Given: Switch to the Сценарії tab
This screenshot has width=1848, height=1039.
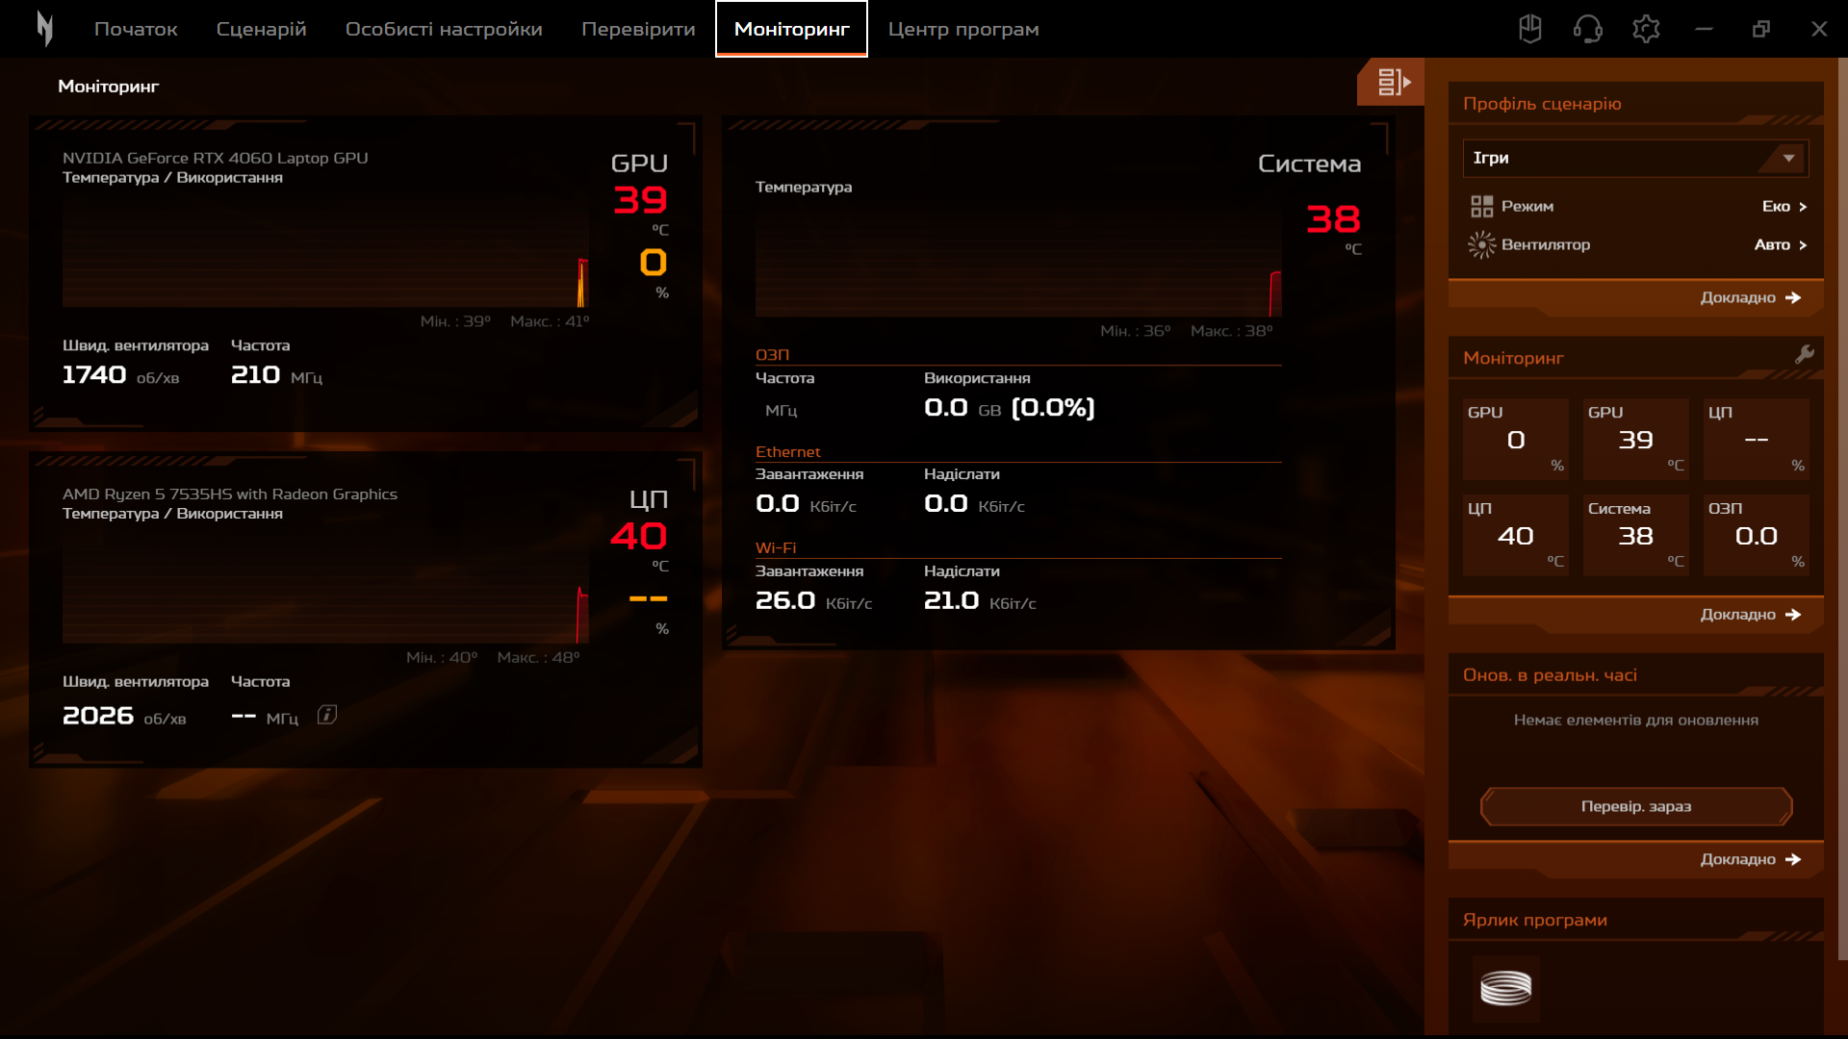Looking at the screenshot, I should tap(260, 28).
